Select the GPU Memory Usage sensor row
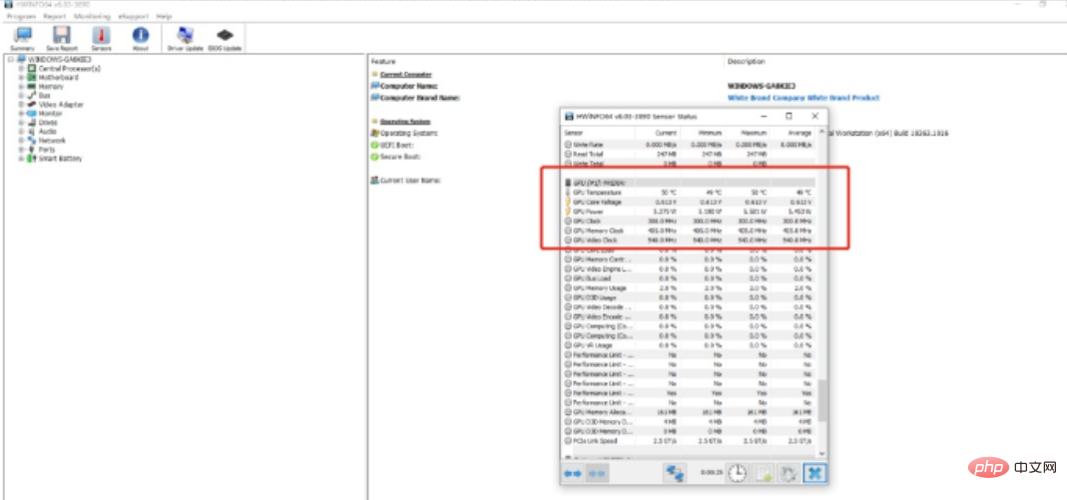Screen dimensions: 1067x500 tap(690, 287)
